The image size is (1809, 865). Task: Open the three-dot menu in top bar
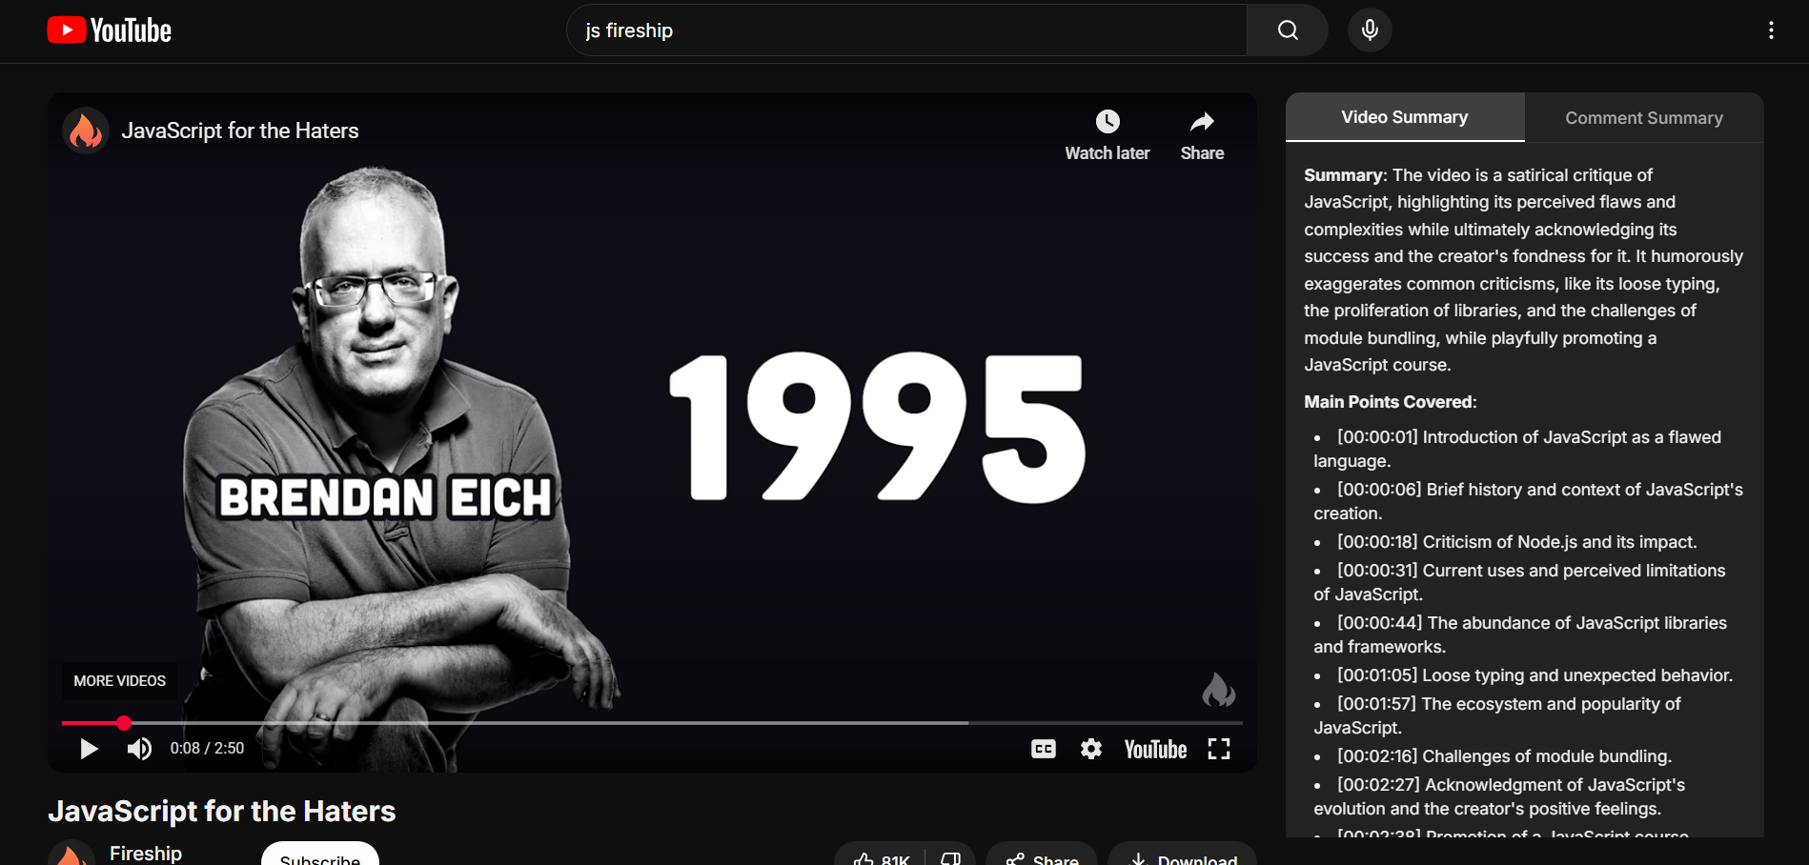[1771, 30]
